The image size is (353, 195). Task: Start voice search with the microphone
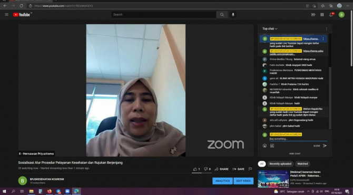233,15
